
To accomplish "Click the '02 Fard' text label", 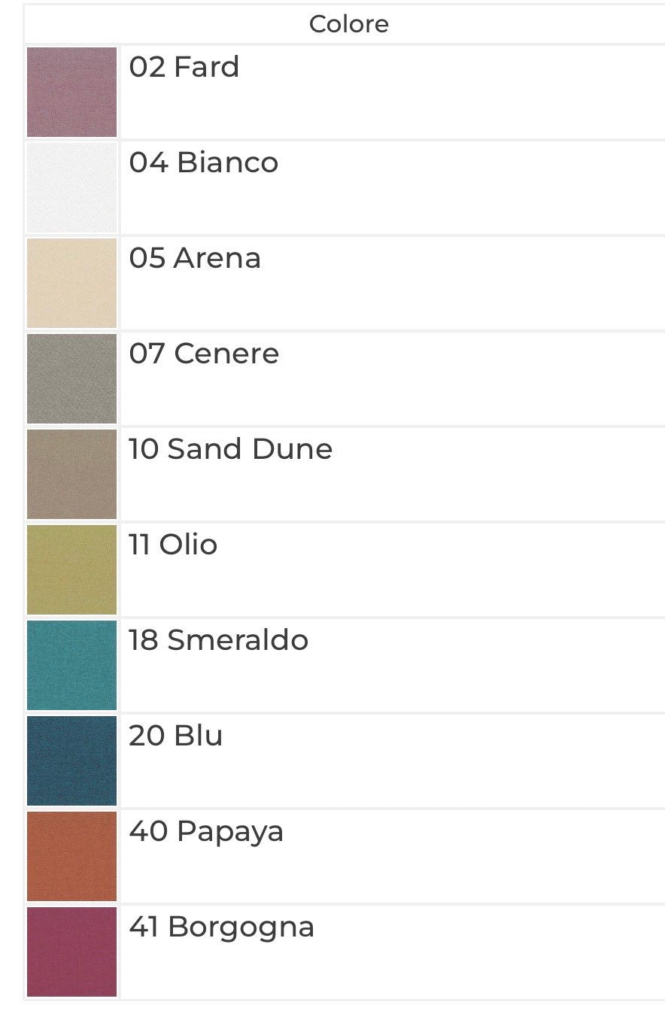I will click(184, 67).
